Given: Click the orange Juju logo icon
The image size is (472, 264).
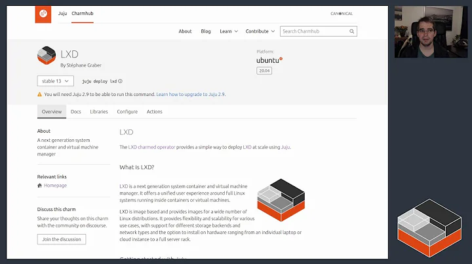Looking at the screenshot, I should tap(43, 14).
